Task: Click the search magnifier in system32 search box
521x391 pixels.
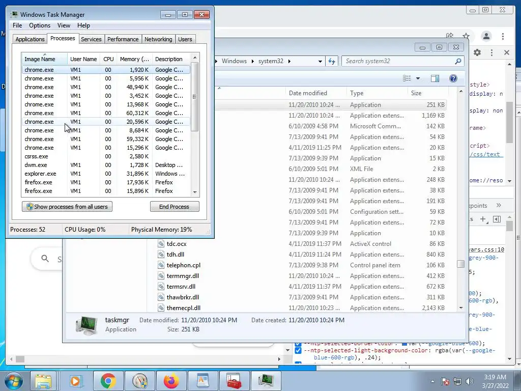Action: (x=458, y=61)
